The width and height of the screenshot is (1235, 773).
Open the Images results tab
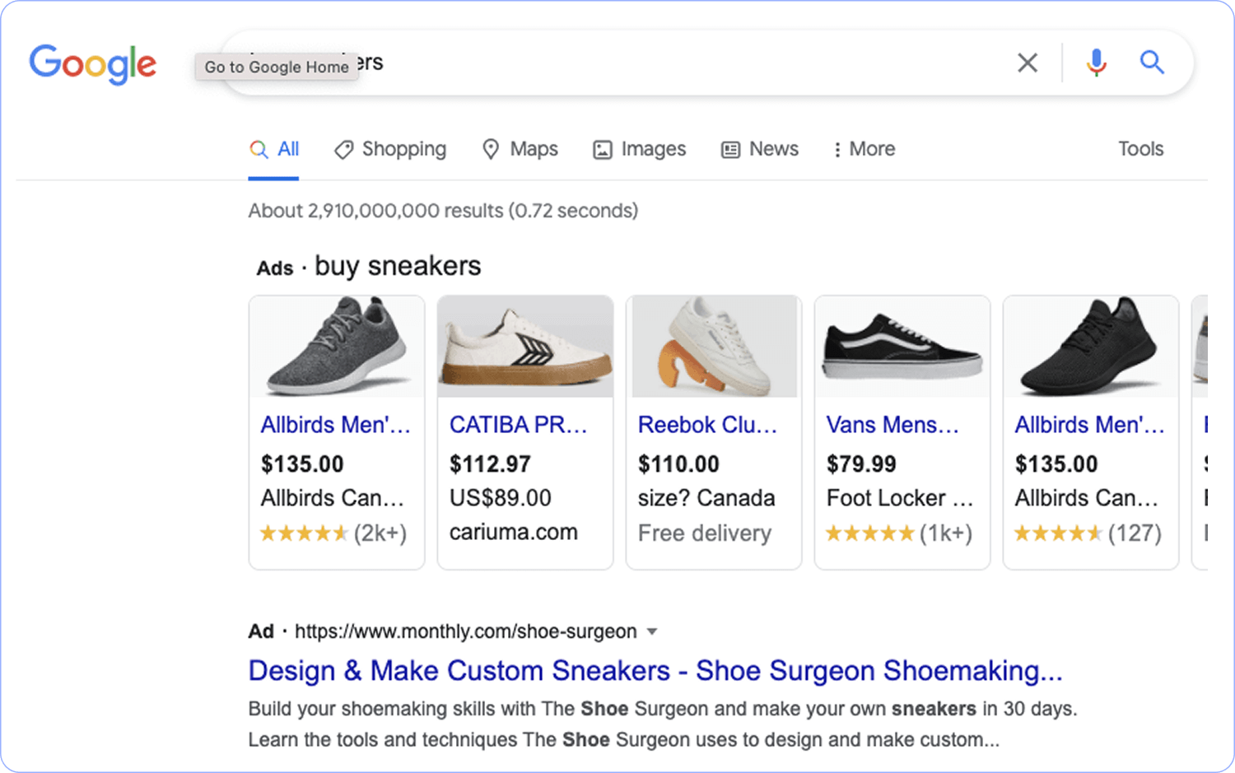pyautogui.click(x=640, y=149)
